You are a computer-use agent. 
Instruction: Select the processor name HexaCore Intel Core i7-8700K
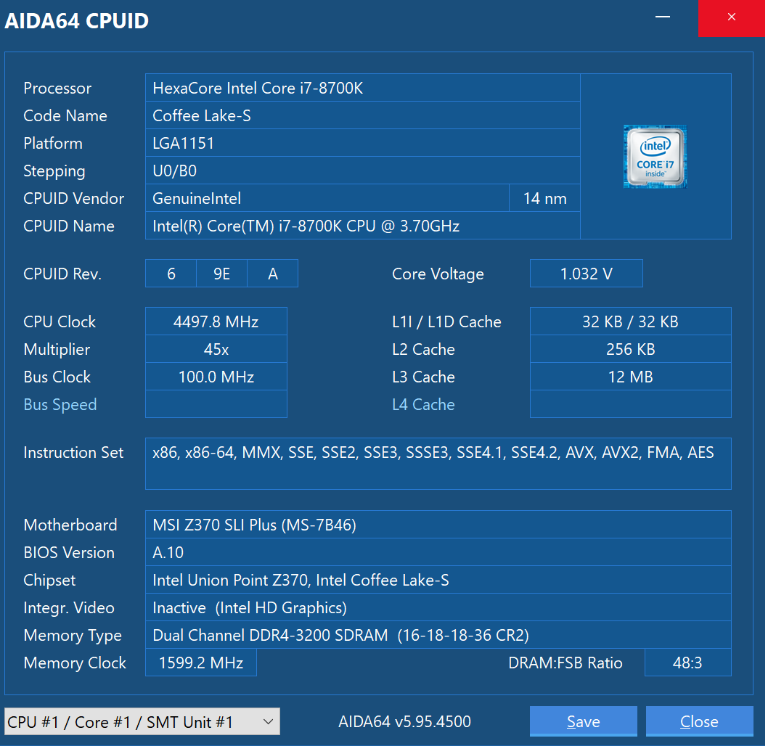pyautogui.click(x=363, y=88)
